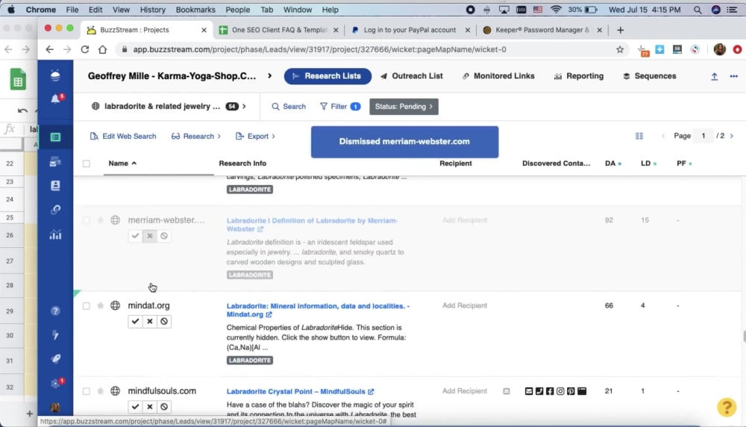Open the reporting chart sidebar icon
This screenshot has width=746, height=427.
[x=55, y=234]
